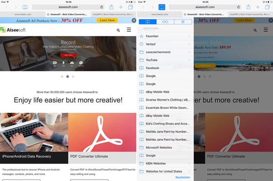
Task: Open share sheet in right Safari window
Action: tap(248, 7)
